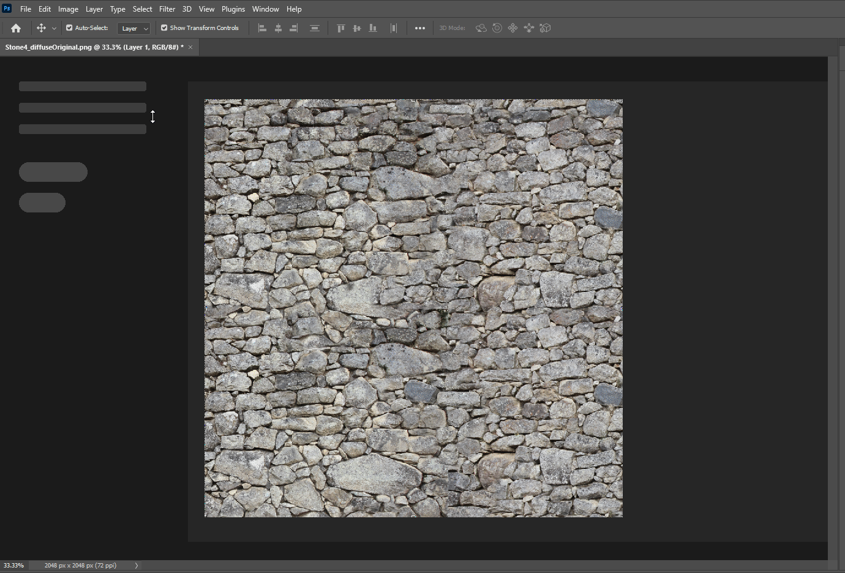
Task: Open the Image menu
Action: coord(68,9)
